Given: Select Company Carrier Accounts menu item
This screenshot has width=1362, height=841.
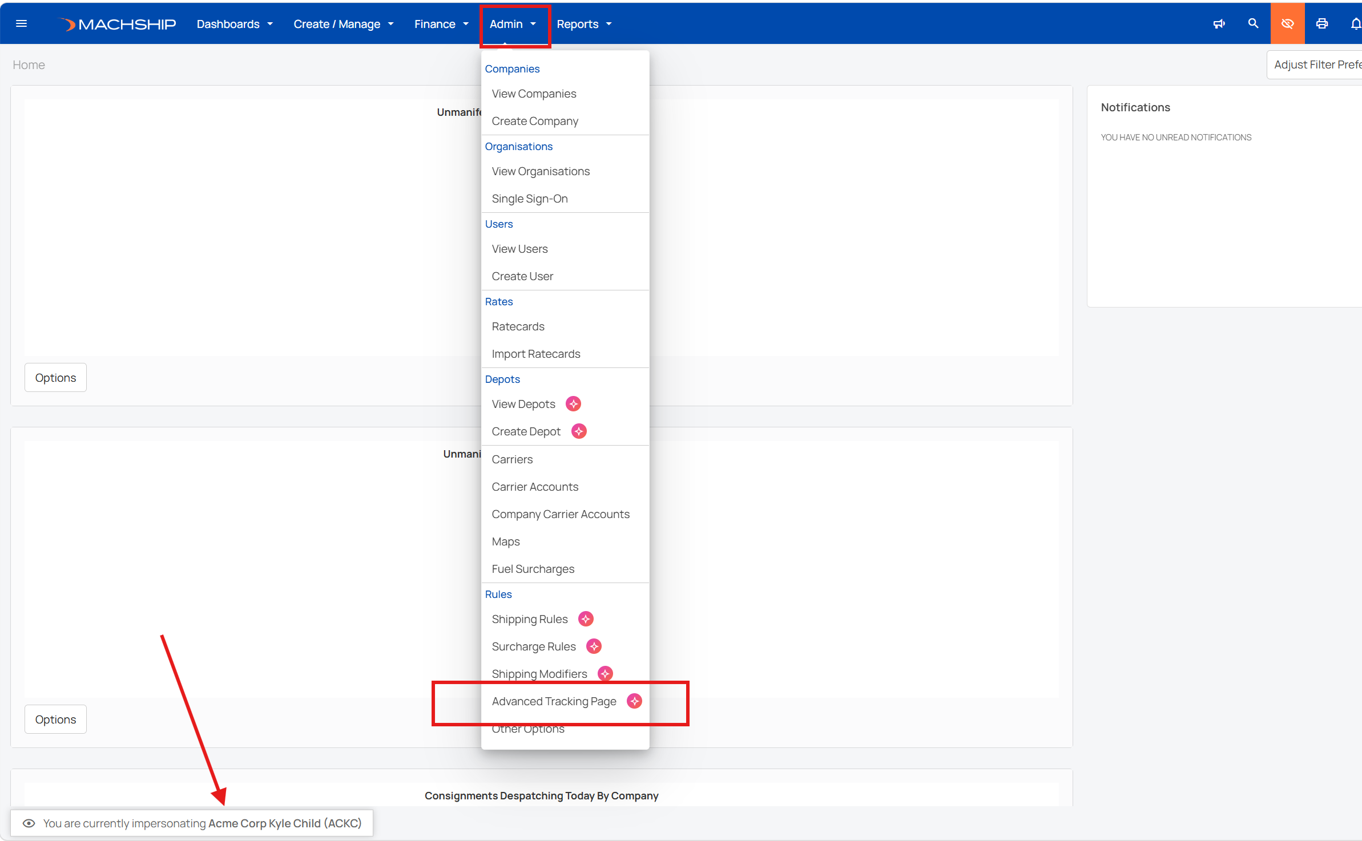Looking at the screenshot, I should [x=565, y=514].
